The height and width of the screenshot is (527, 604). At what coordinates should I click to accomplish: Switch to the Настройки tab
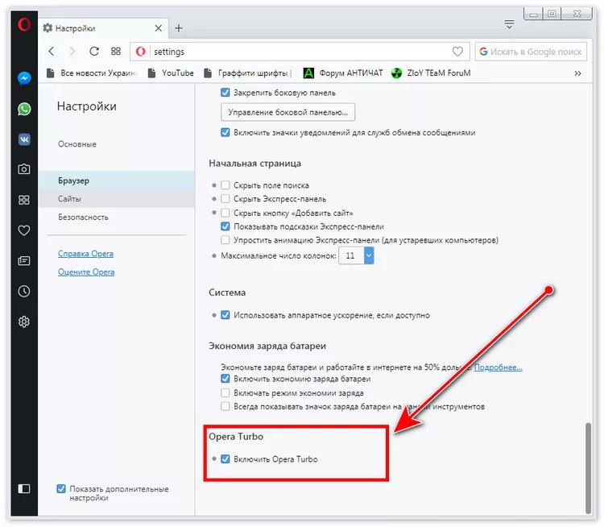click(103, 28)
